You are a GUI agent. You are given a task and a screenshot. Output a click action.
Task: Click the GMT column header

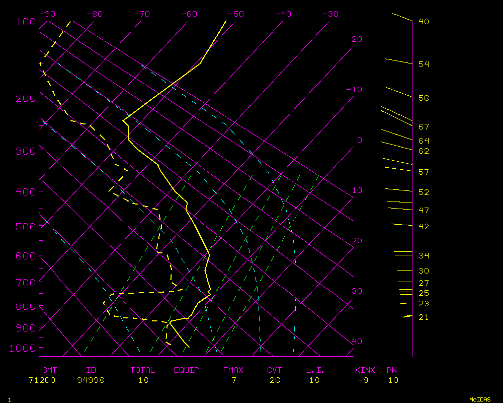tap(50, 370)
